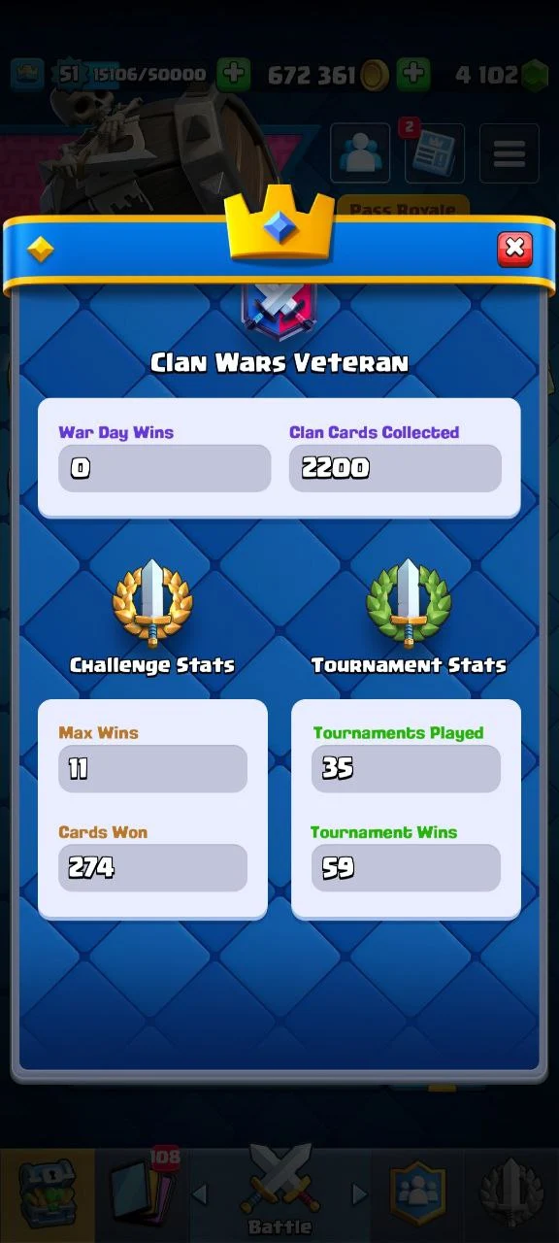The height and width of the screenshot is (1243, 559).
Task: Tap the Clan Wars crossed swords badge
Action: coord(279,306)
